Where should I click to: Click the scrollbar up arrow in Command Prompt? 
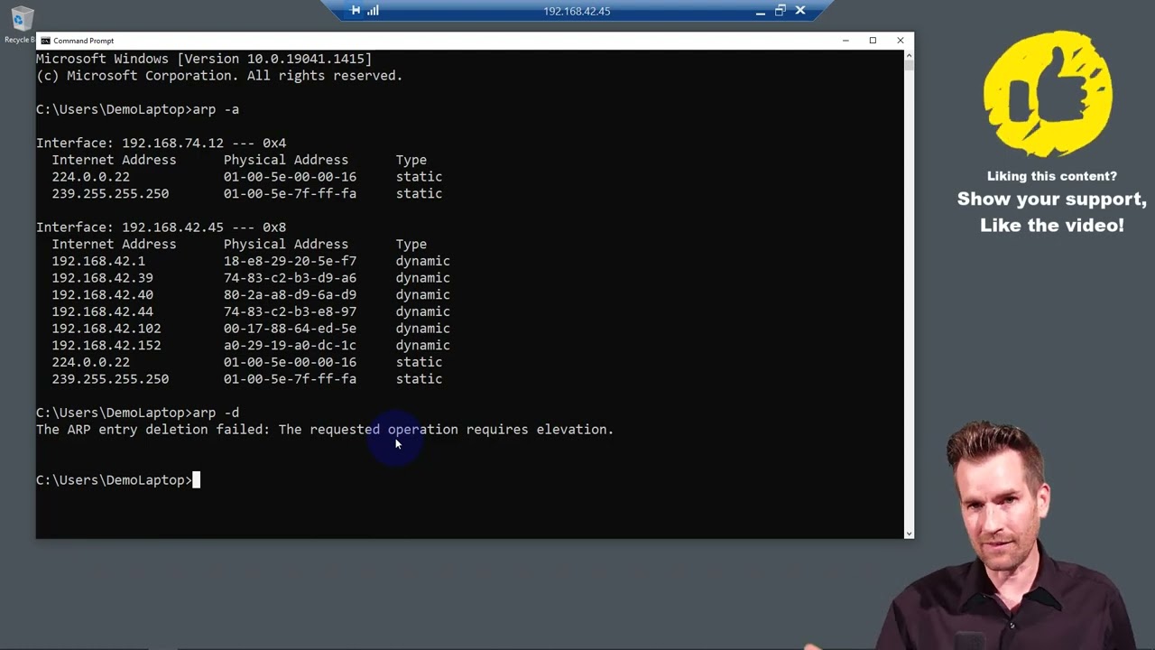909,55
